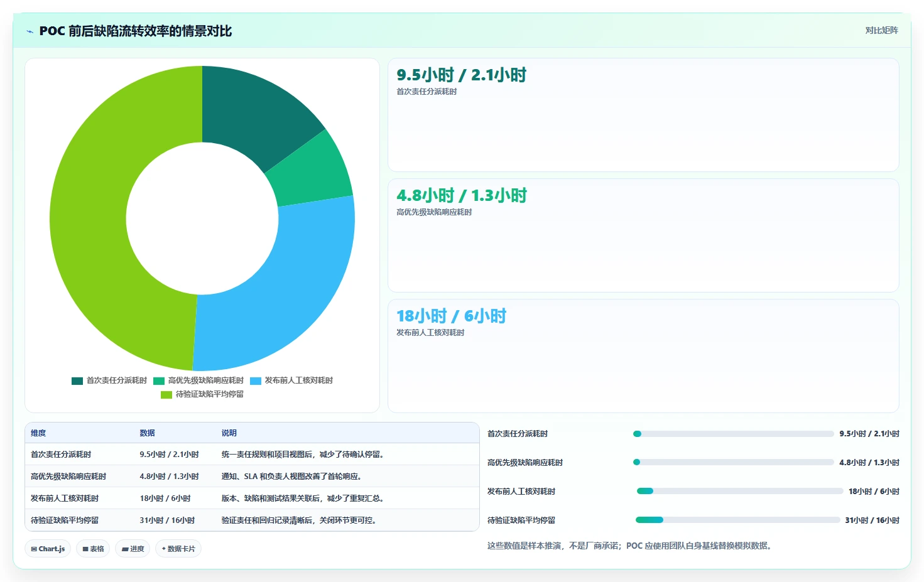Click card caption 高优先级缺陷响应耗时

point(434,212)
